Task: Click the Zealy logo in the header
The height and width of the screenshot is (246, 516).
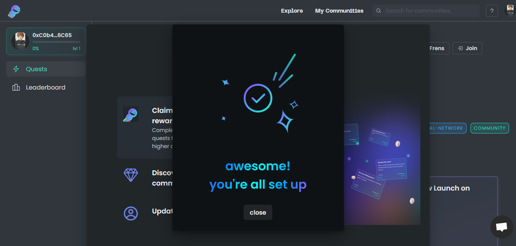Action: click(x=14, y=11)
